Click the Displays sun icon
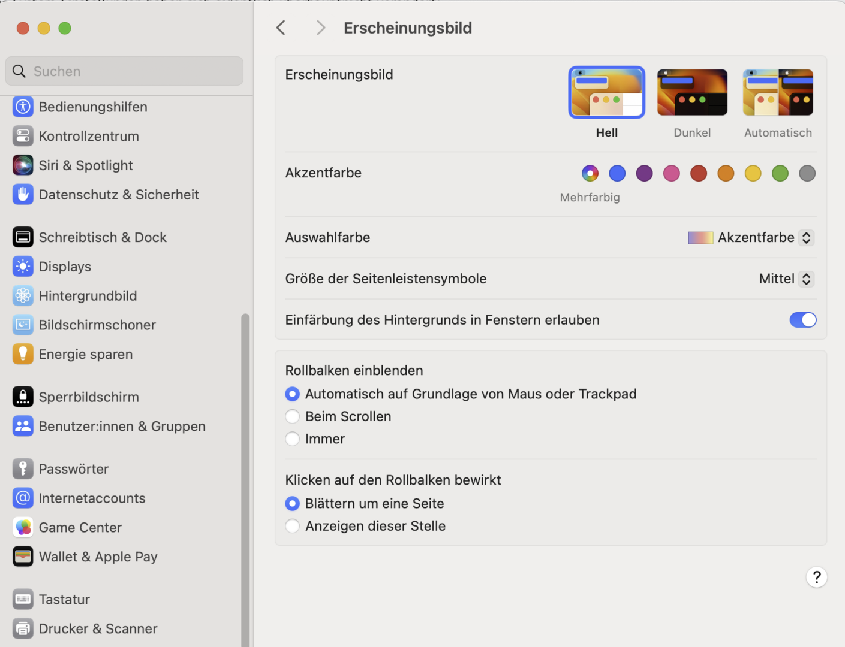This screenshot has height=647, width=845. pyautogui.click(x=23, y=267)
